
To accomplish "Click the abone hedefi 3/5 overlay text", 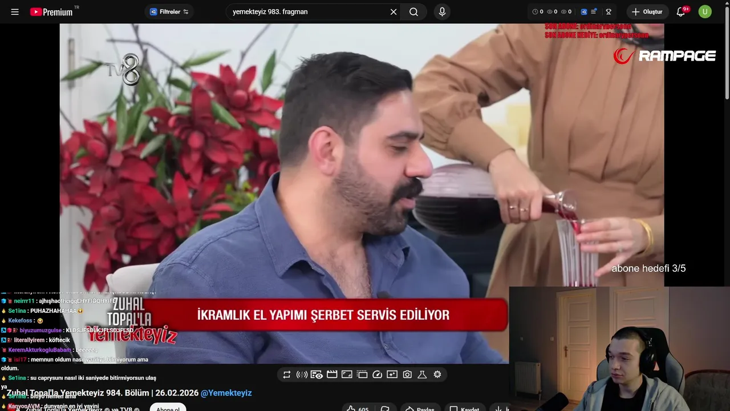I will click(648, 268).
